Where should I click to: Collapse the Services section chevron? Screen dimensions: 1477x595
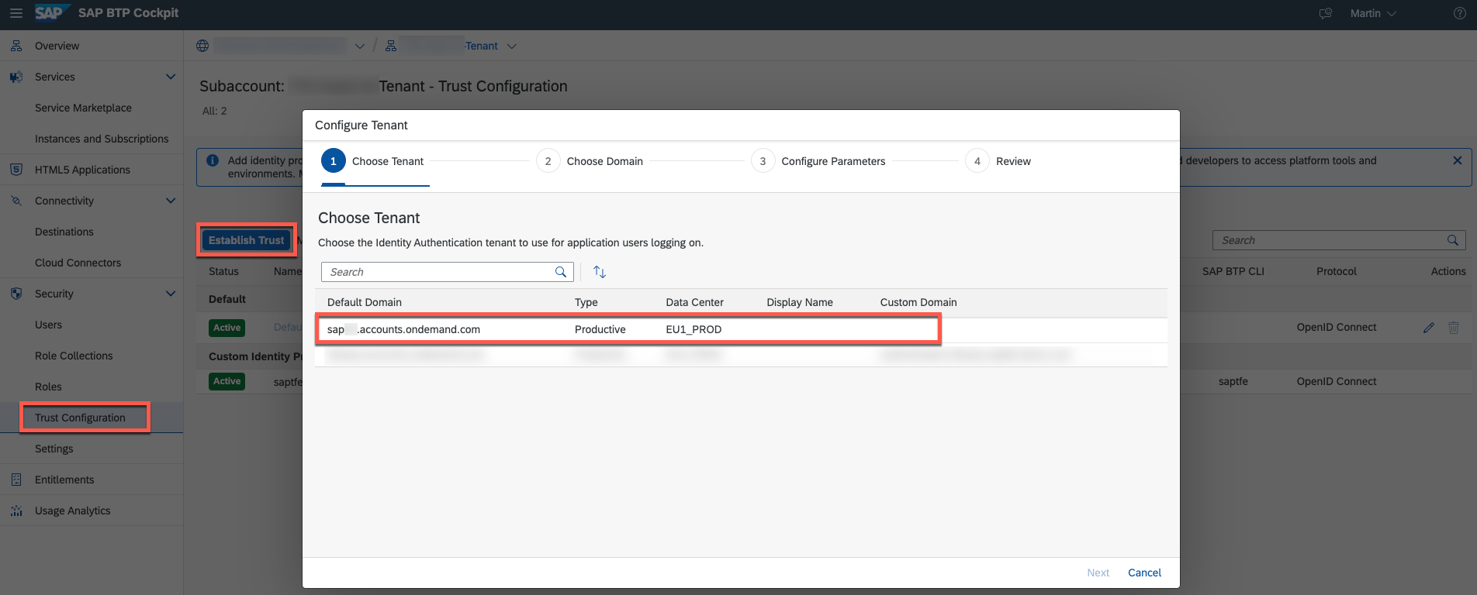coord(171,77)
